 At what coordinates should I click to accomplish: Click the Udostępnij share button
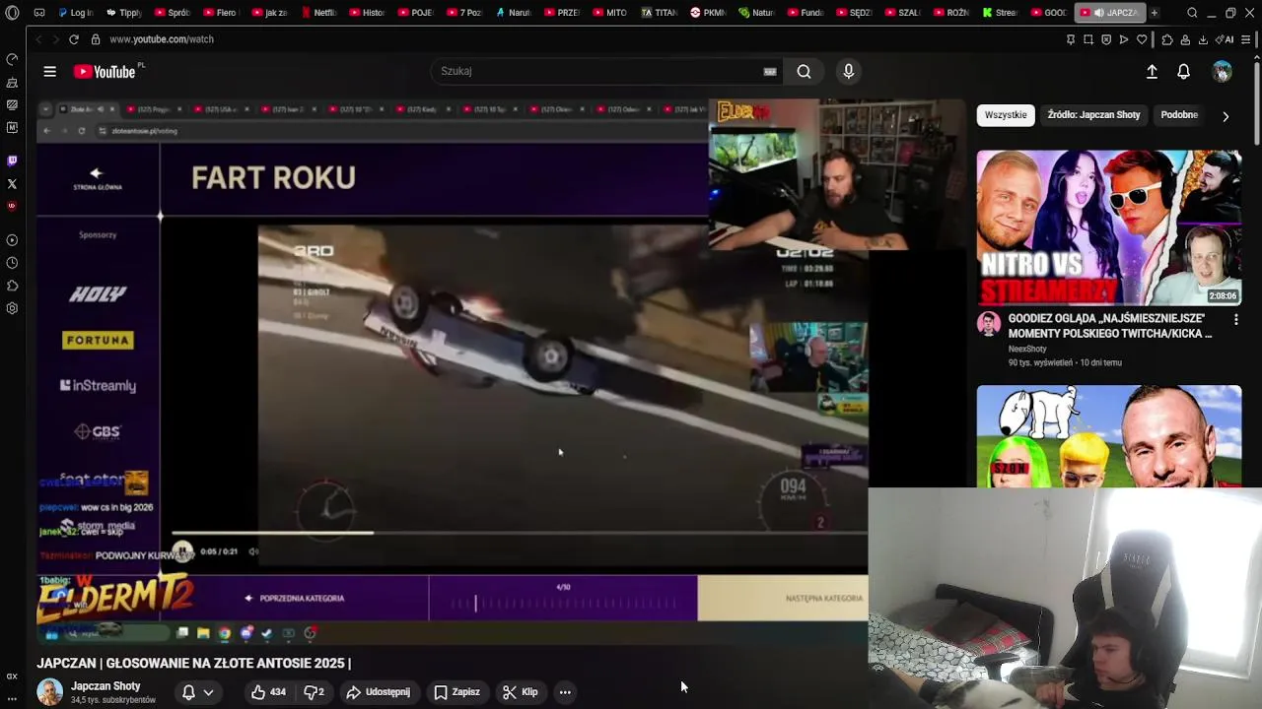coord(379,692)
